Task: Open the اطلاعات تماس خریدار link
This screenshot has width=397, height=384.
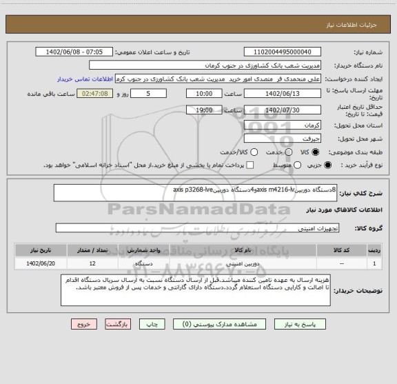Action: click(85, 79)
